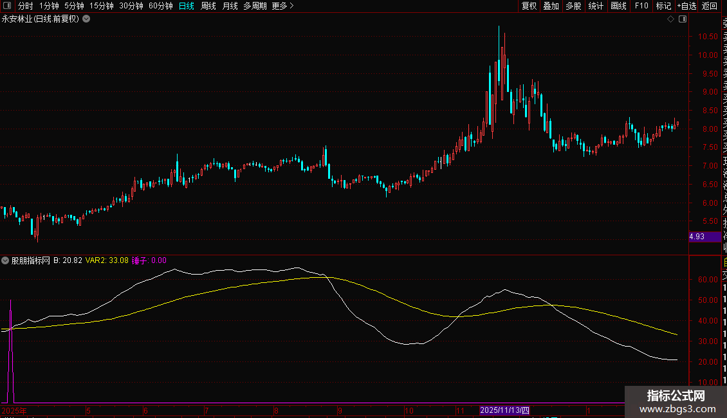Open dropdown beside 永安林业 chart title
The height and width of the screenshot is (418, 727).
point(86,19)
